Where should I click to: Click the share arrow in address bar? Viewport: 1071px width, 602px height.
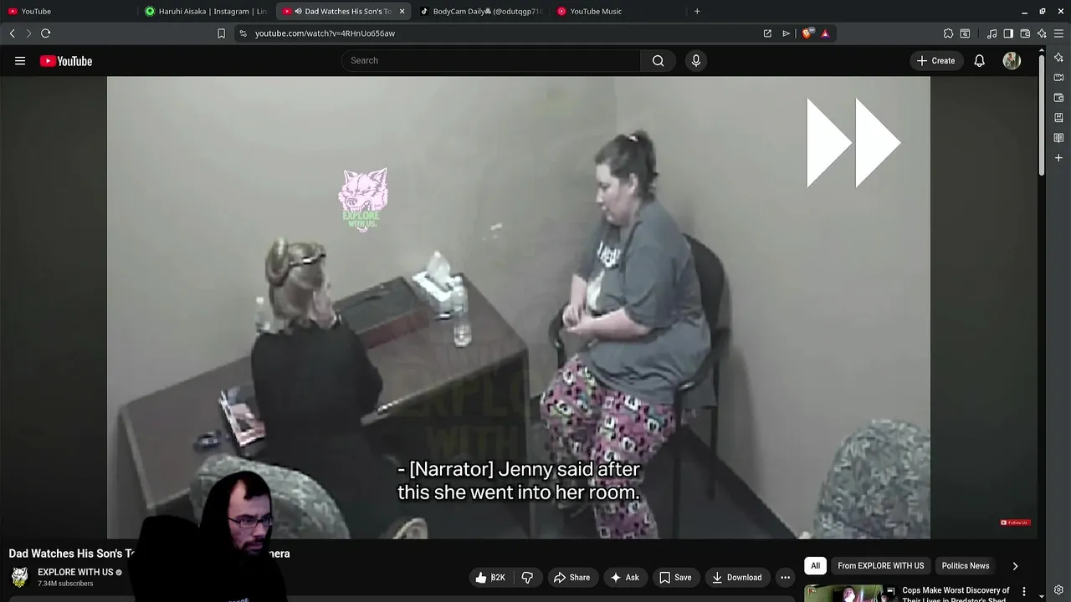(x=786, y=33)
